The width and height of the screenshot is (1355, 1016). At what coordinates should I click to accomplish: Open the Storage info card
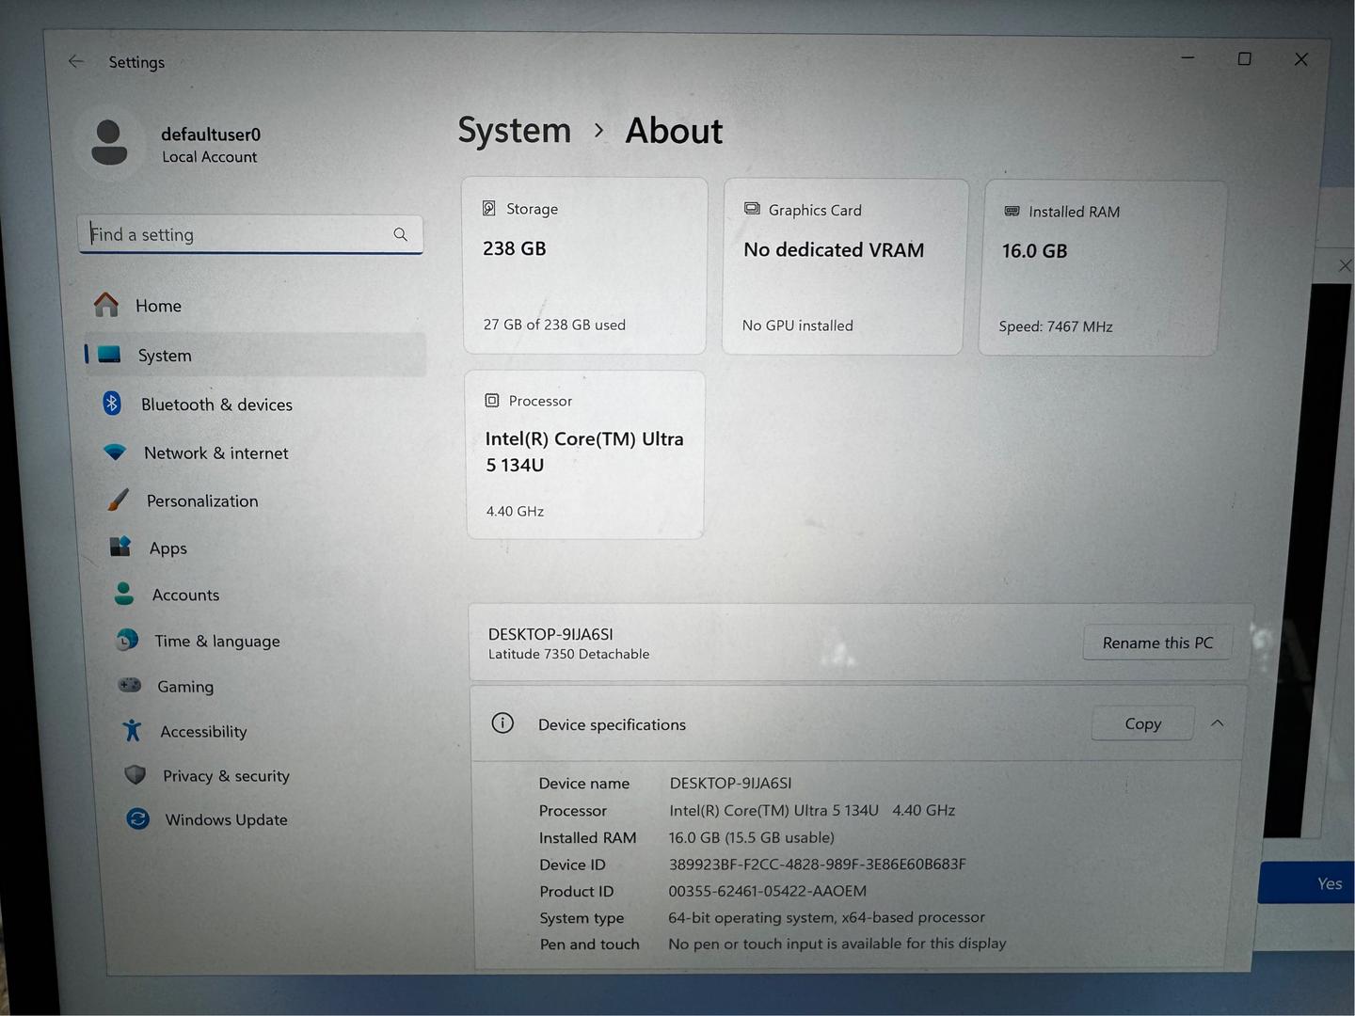point(584,266)
